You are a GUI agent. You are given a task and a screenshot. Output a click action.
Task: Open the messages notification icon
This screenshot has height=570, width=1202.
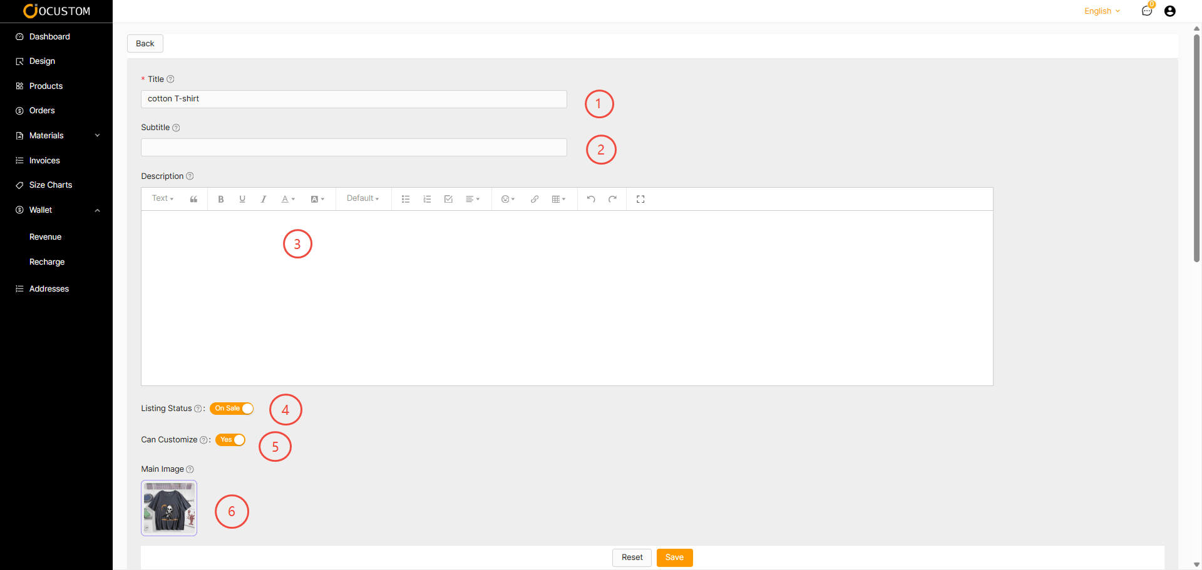[x=1146, y=11]
